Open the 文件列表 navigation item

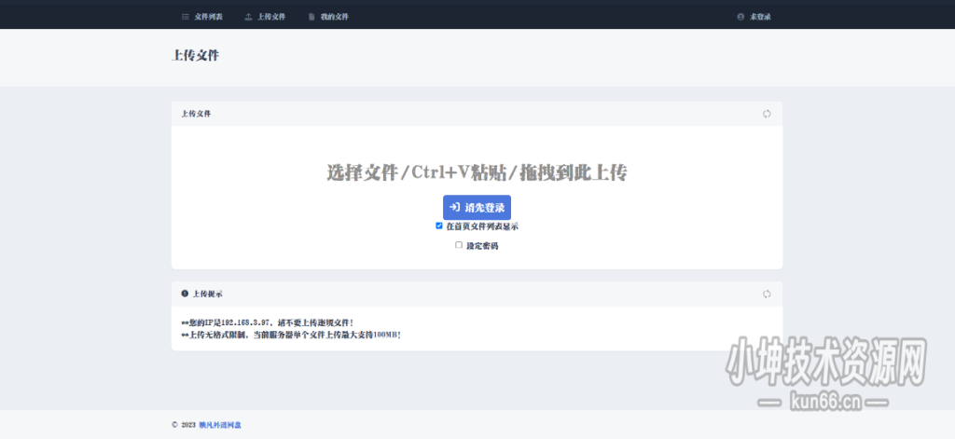(x=202, y=17)
